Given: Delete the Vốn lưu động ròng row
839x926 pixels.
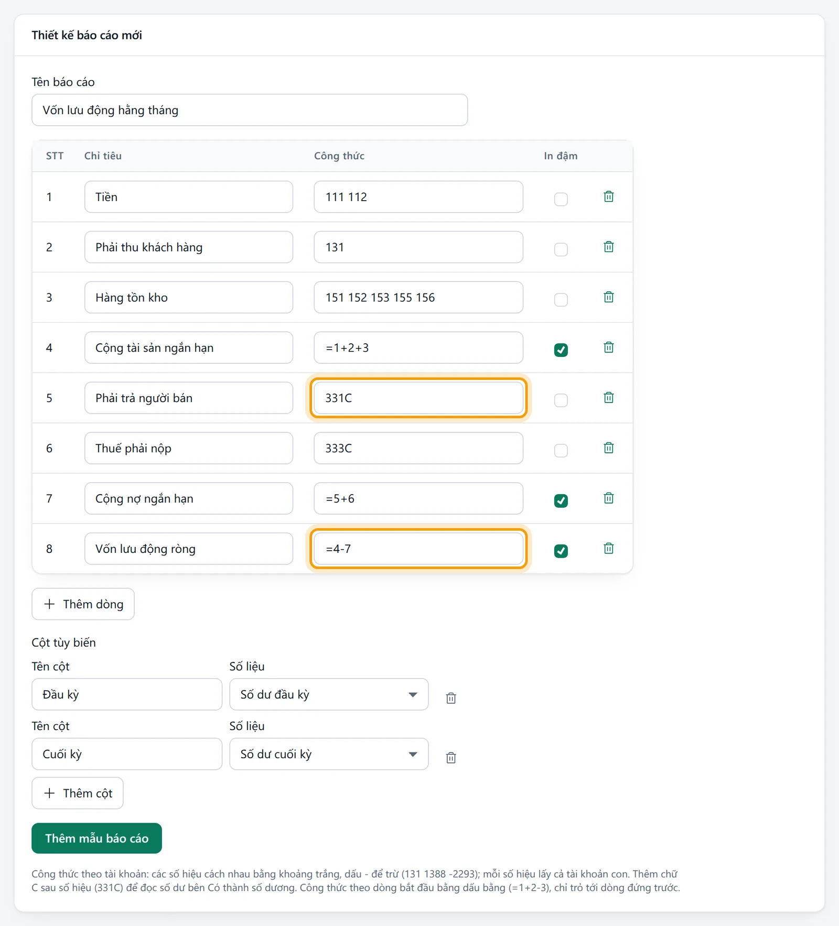Looking at the screenshot, I should (608, 549).
